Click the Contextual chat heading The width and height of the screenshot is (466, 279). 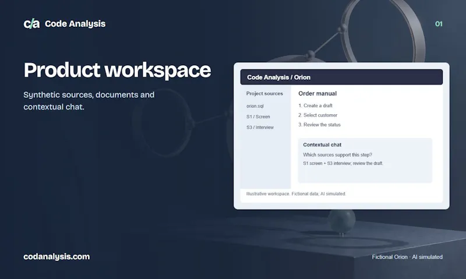point(322,144)
